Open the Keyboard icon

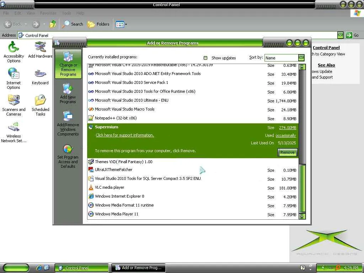(x=40, y=76)
